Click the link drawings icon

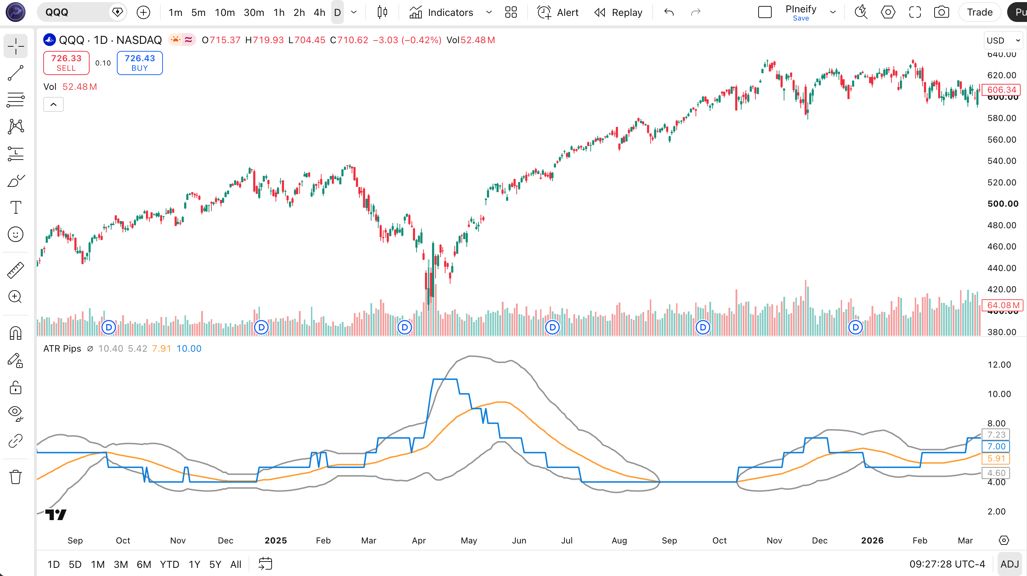[16, 441]
